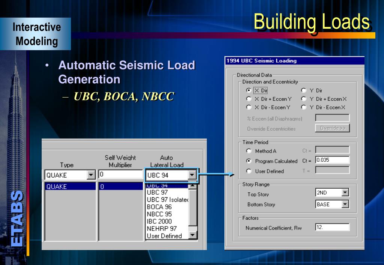
Task: Select the highlighted QUAKE row in the list
Action: 70,186
